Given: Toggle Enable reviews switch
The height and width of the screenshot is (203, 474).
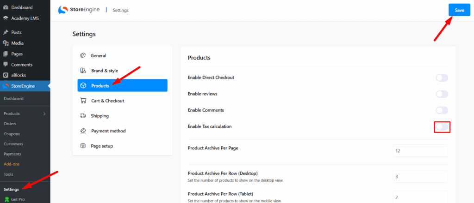Looking at the screenshot, I should [442, 94].
